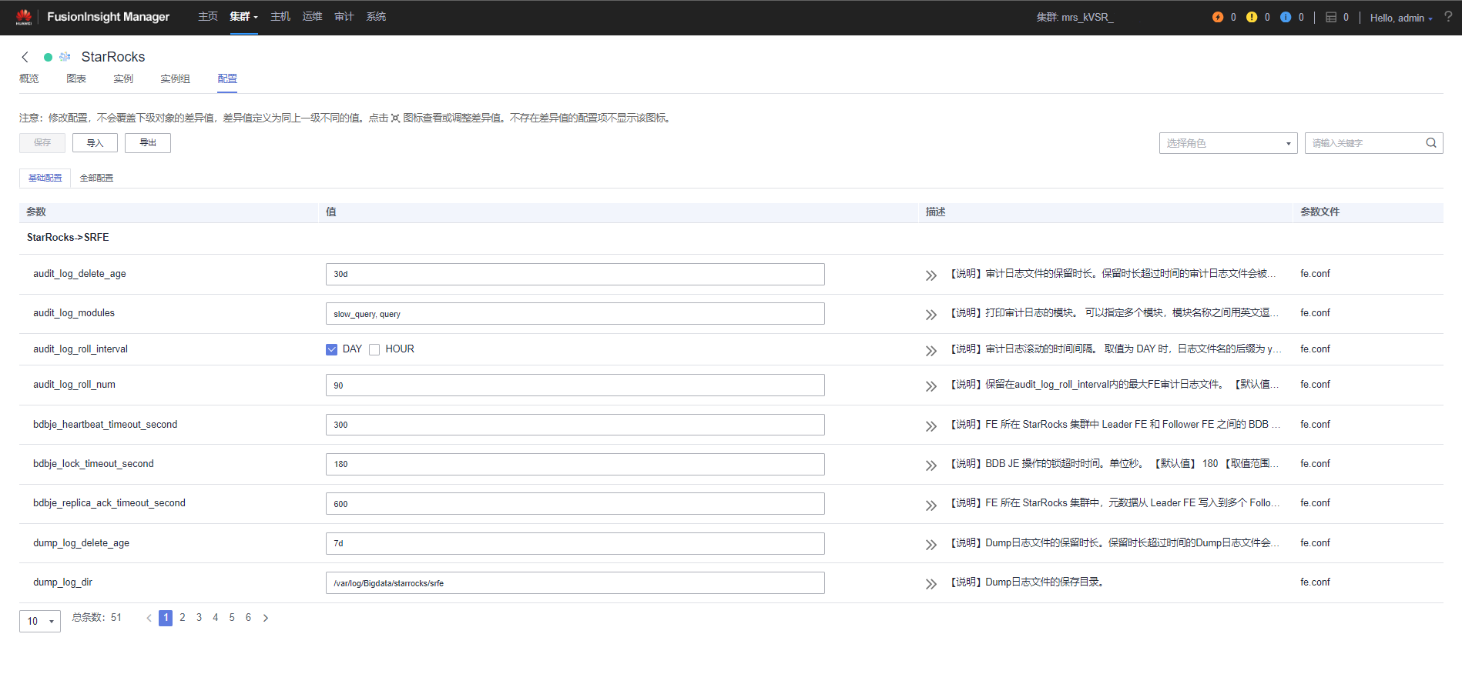Switch to the 概览 tab
The height and width of the screenshot is (694, 1462).
(x=29, y=79)
